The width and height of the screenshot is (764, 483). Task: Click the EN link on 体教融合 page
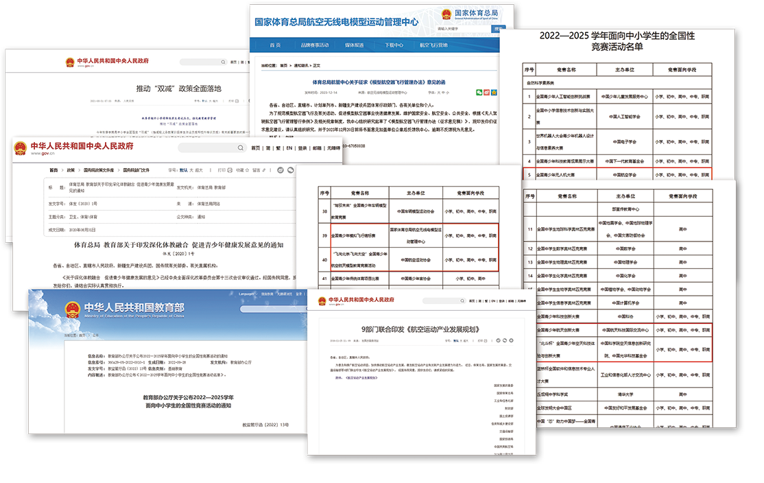289,148
